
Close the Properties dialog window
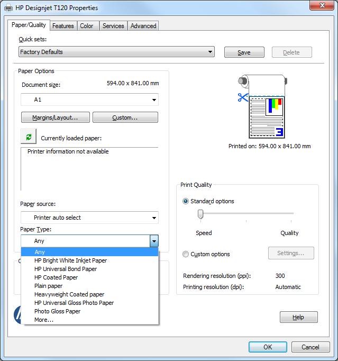click(322, 5)
